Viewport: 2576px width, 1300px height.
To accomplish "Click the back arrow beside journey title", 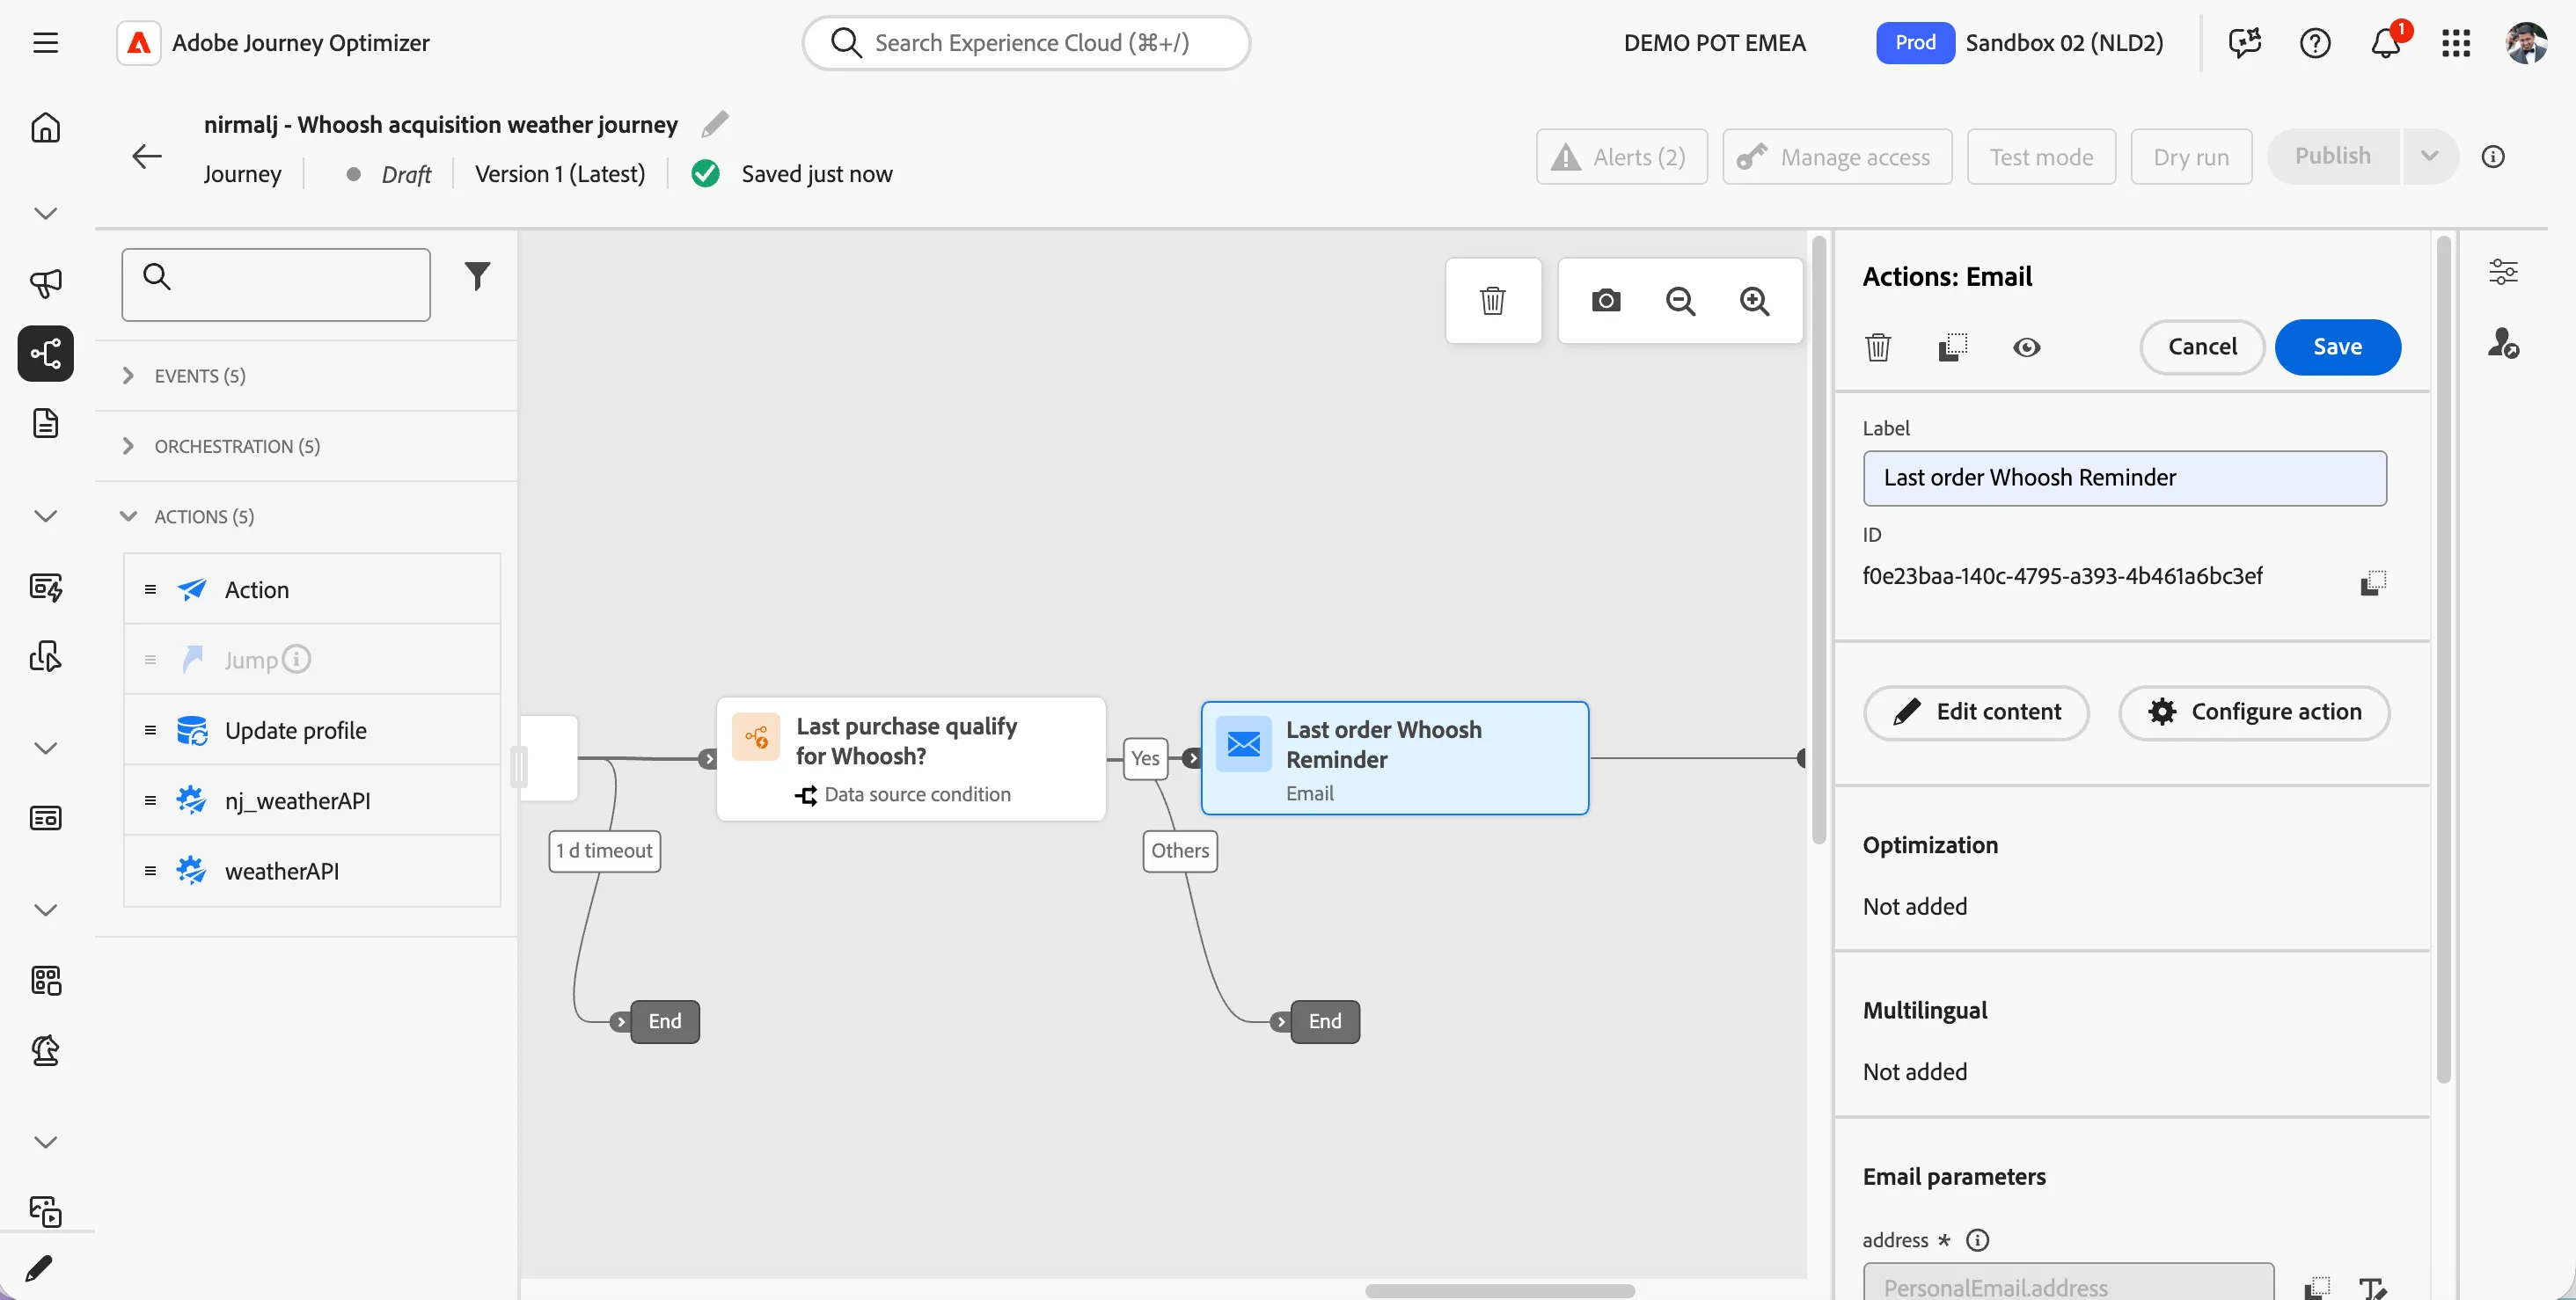I will coord(147,156).
